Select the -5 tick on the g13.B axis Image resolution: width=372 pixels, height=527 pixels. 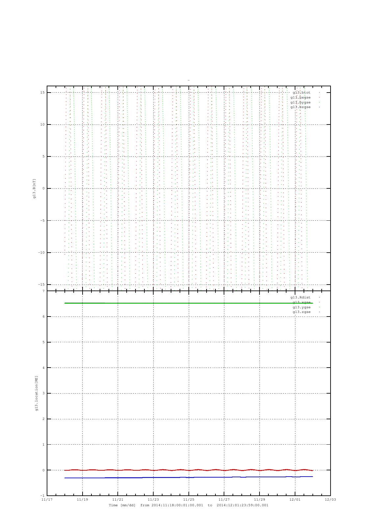pos(42,221)
